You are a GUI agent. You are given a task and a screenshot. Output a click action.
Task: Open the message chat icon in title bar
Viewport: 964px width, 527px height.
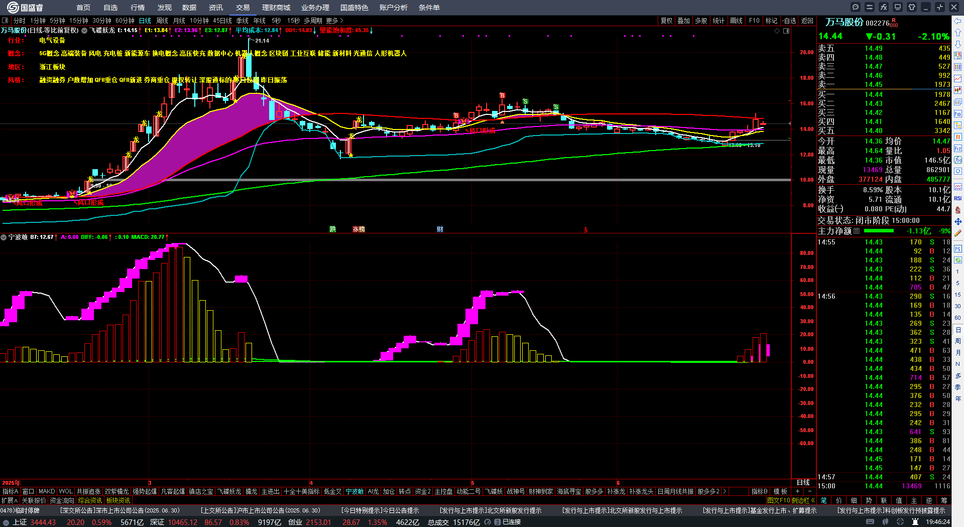tap(856, 7)
